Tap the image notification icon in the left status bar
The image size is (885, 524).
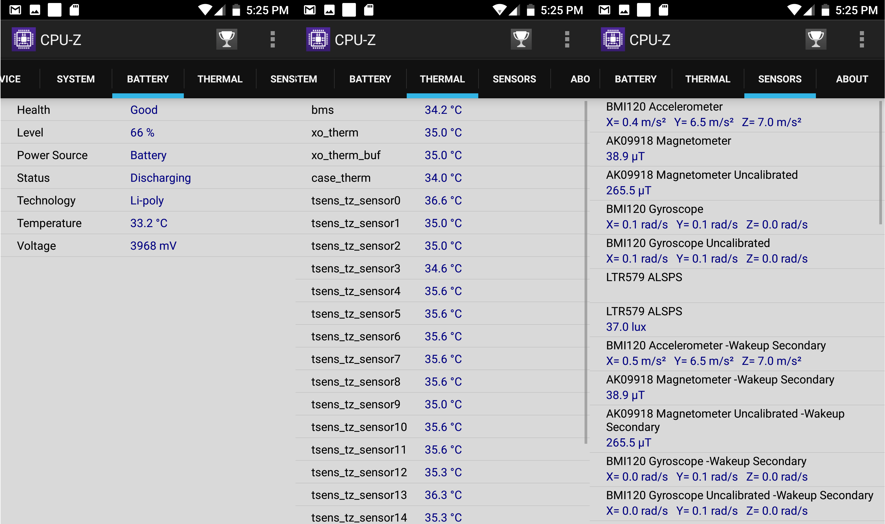tap(35, 10)
